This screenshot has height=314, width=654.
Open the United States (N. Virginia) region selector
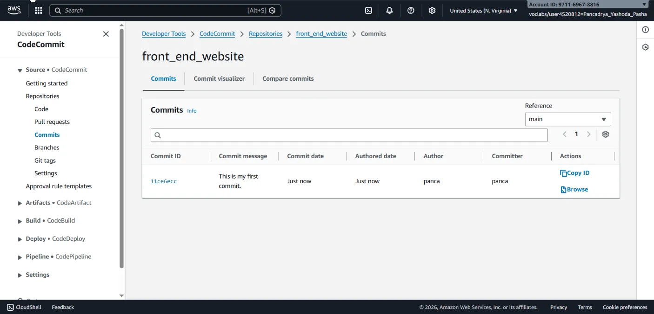(484, 10)
